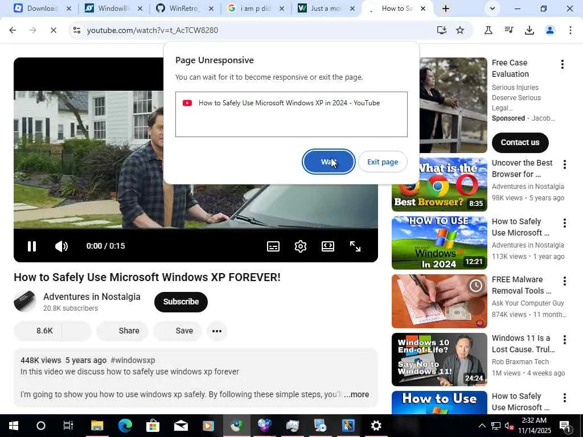583x437 pixels.
Task: Save the video to a playlist
Action: [x=178, y=331]
